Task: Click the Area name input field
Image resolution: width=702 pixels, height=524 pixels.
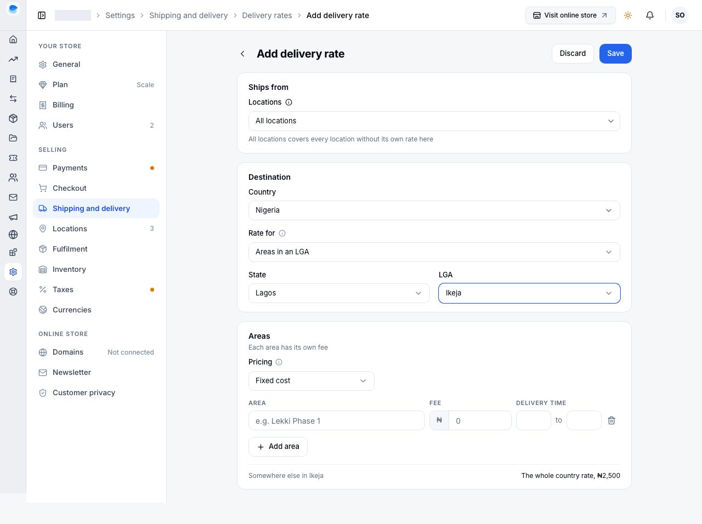Action: click(x=337, y=420)
